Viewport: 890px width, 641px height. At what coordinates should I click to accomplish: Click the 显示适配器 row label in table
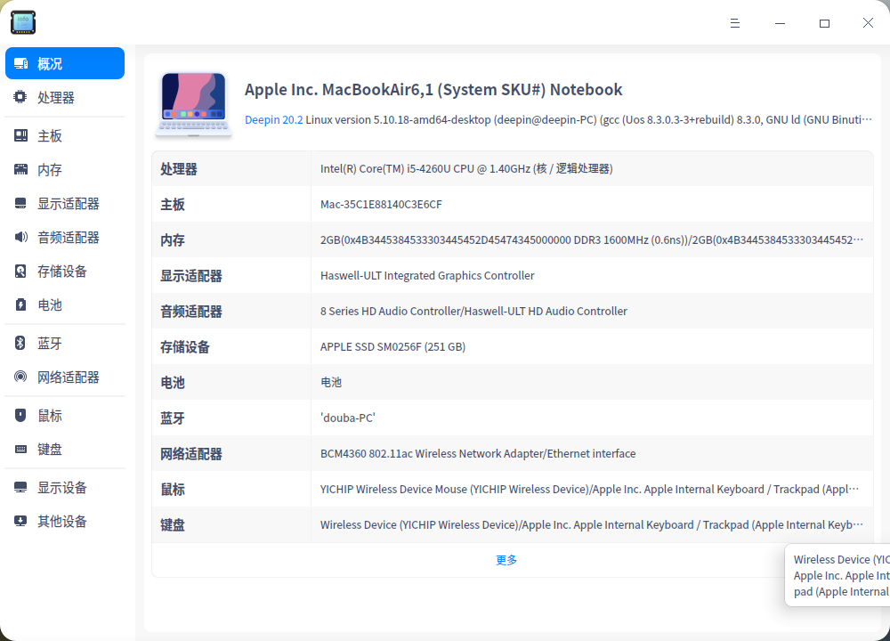[191, 276]
